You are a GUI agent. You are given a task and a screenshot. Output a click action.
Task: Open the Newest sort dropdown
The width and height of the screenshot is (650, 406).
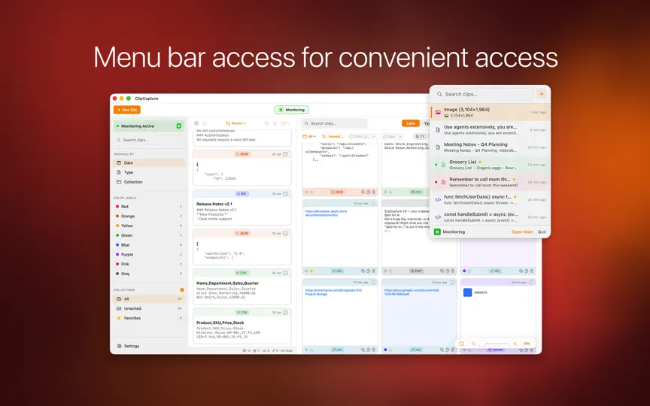[333, 136]
